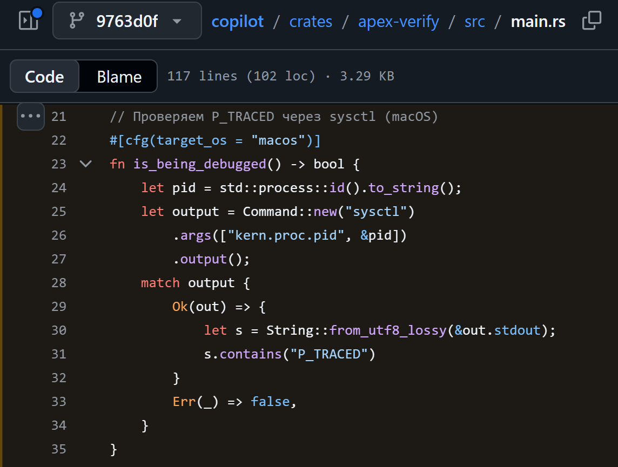Select line number 31
This screenshot has width=618, height=467.
coord(59,354)
